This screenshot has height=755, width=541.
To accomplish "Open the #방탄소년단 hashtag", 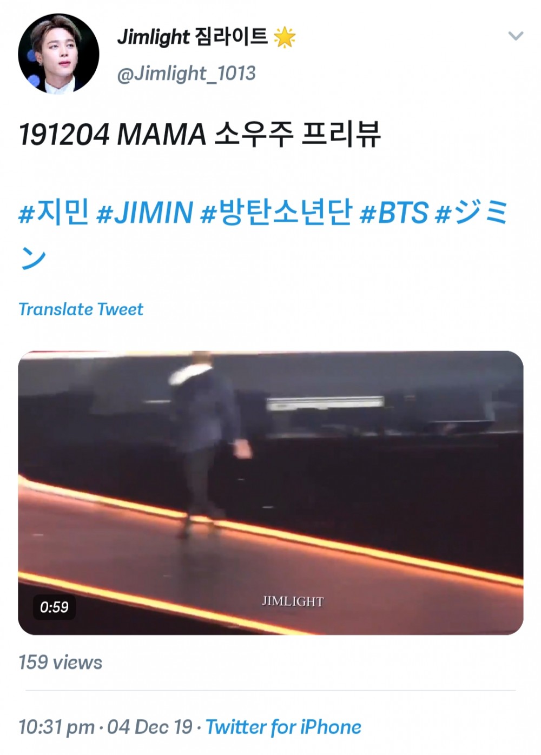I will [276, 212].
